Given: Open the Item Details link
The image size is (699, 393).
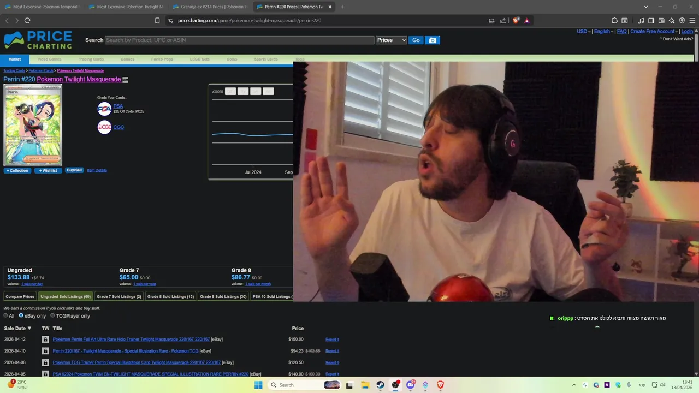Looking at the screenshot, I should pyautogui.click(x=97, y=170).
